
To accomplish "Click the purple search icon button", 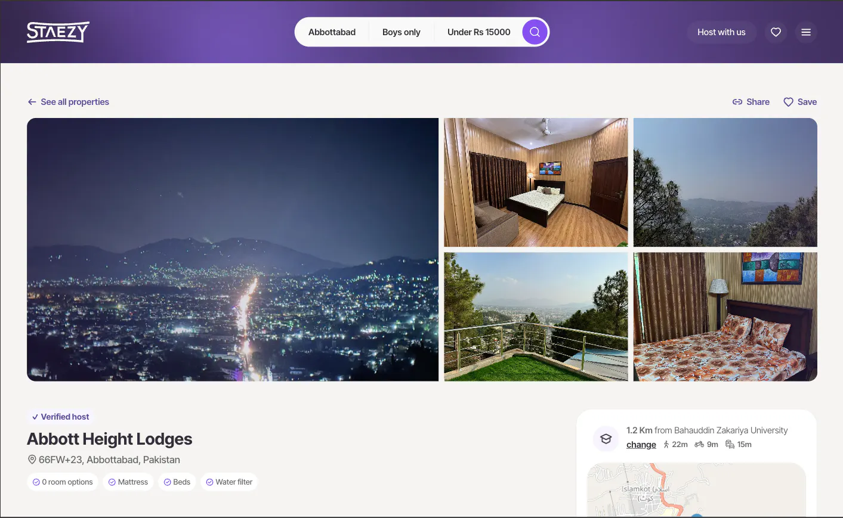I will click(x=535, y=32).
